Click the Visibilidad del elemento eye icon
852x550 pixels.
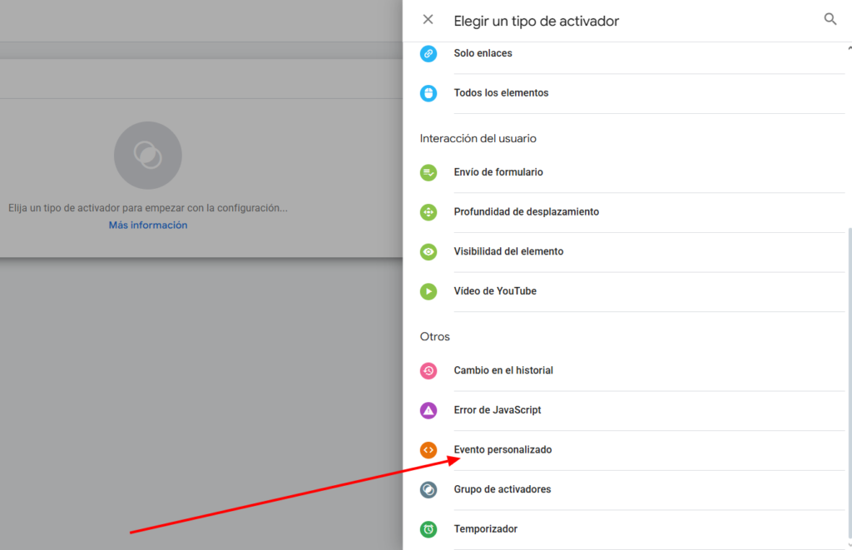428,251
